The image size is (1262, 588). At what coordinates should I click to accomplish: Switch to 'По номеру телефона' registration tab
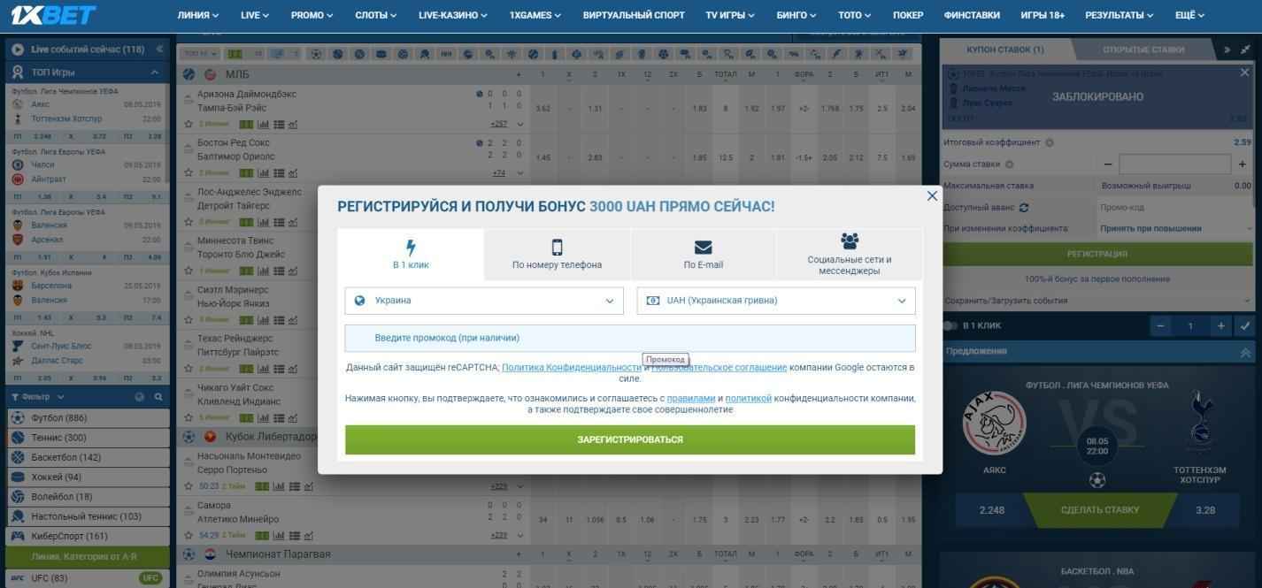[557, 255]
